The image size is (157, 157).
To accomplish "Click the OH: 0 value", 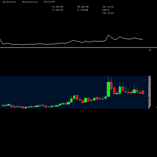I will 106,10.
